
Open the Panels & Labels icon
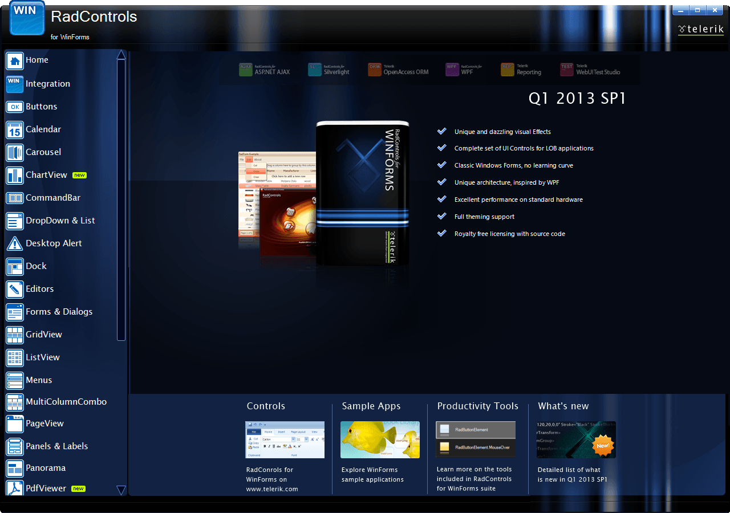click(15, 446)
